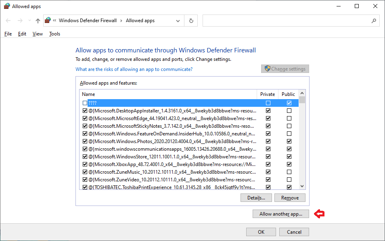Close the Allowed apps window
385x241 pixels.
tap(375, 6)
